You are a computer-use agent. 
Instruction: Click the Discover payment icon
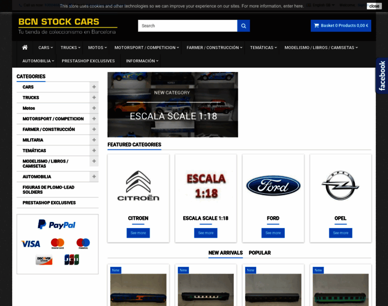(x=44, y=260)
